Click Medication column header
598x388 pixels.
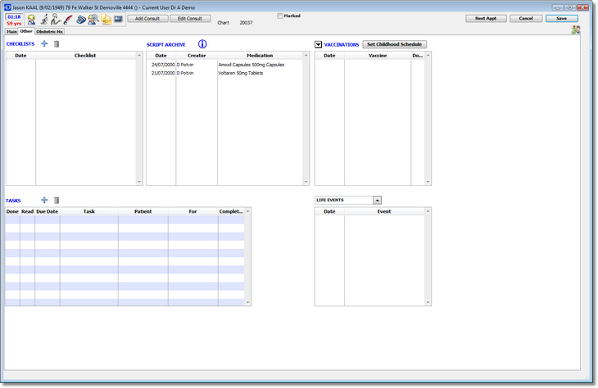pyautogui.click(x=260, y=56)
